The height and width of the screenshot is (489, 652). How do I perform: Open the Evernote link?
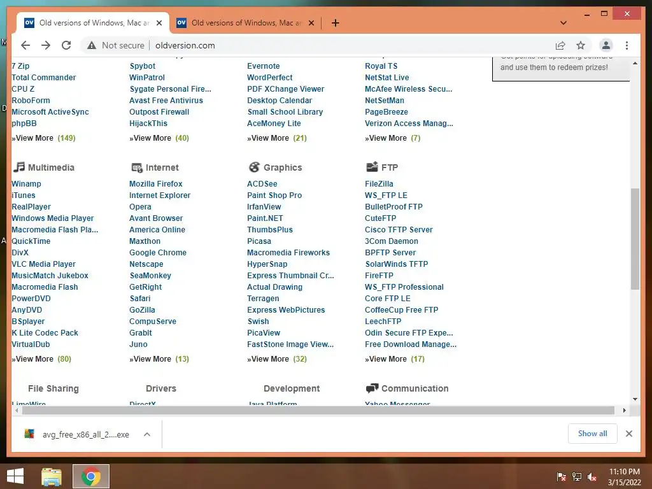[x=263, y=66]
